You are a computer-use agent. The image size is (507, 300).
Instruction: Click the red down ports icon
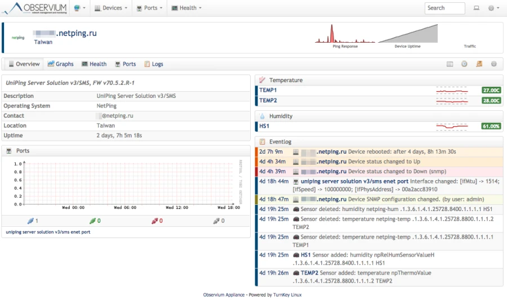pyautogui.click(x=154, y=221)
